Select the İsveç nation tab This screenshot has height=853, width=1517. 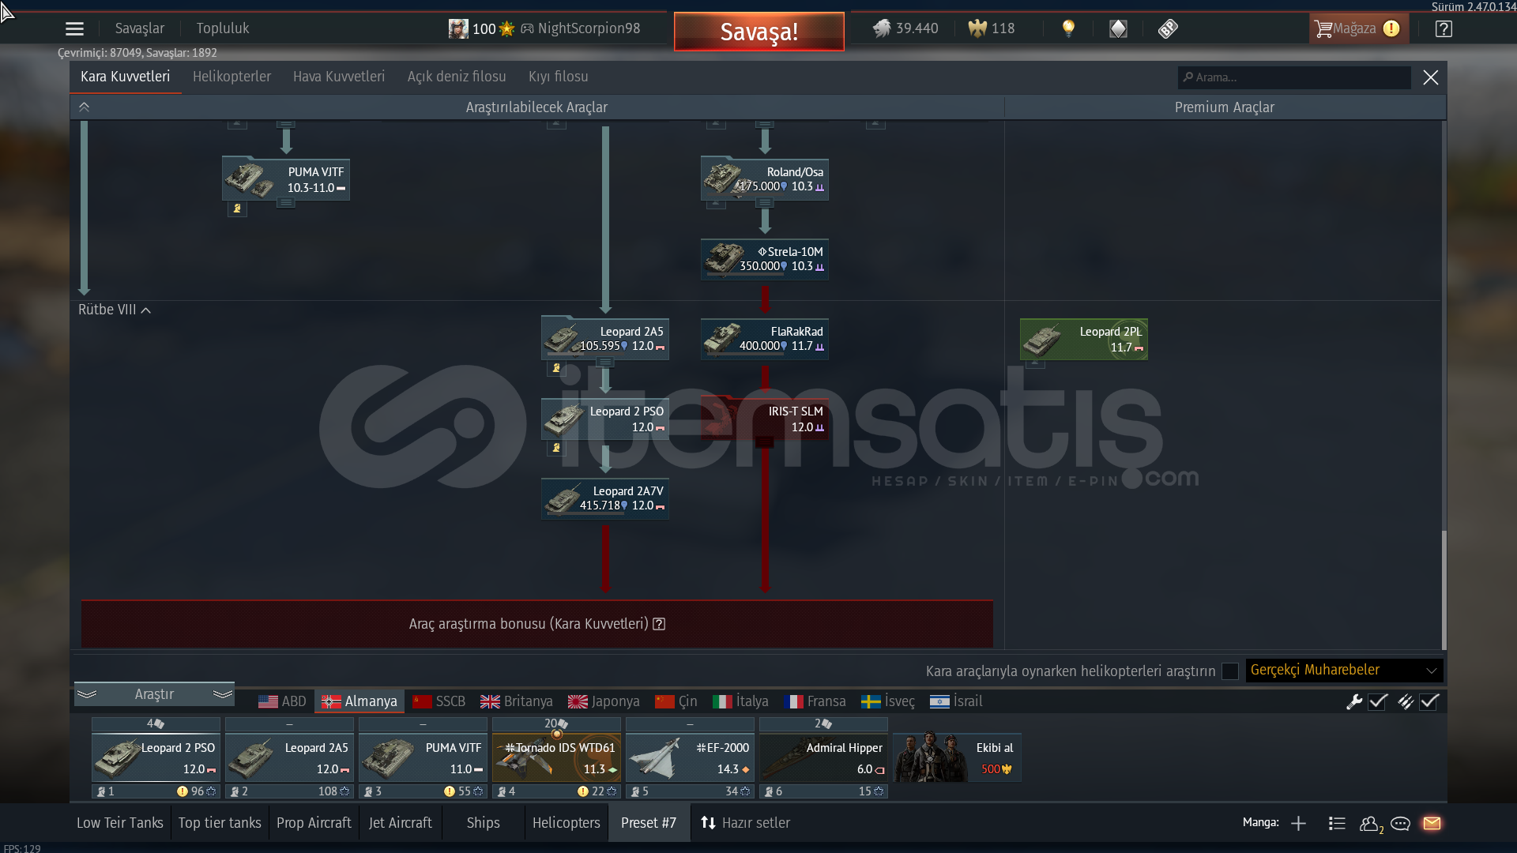(887, 701)
